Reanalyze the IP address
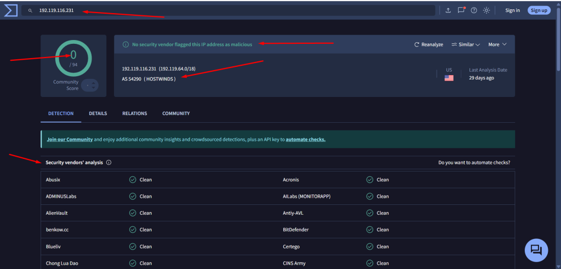Viewport: 561px width, 269px height. 428,45
